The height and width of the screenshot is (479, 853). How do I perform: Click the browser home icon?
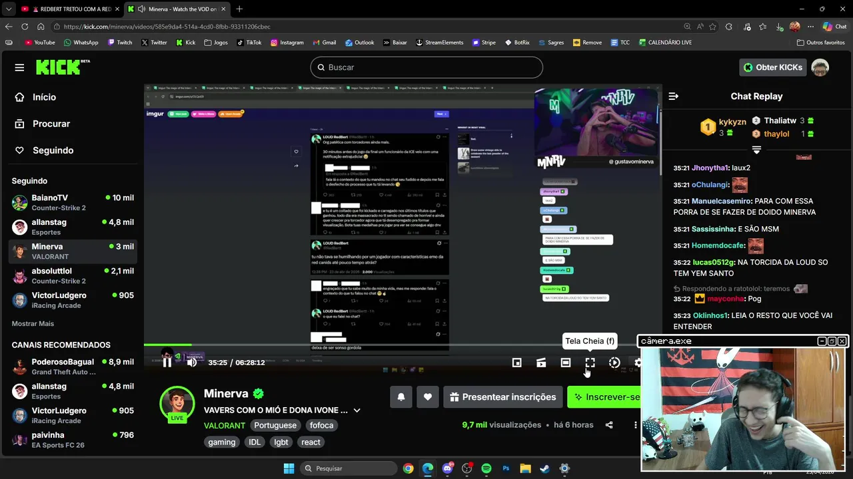41,27
